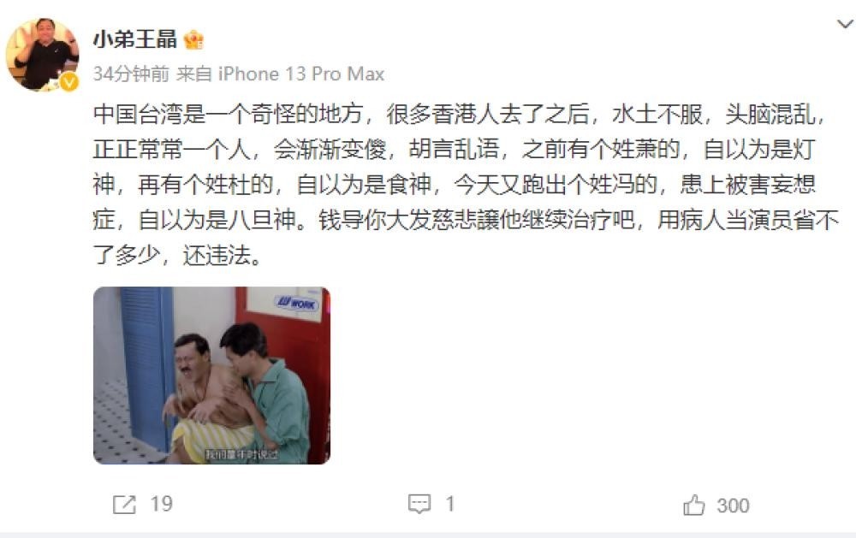Viewport: 856px width, 538px height.
Task: Click the first line mentioning 中国台湾
Action: [x=459, y=115]
